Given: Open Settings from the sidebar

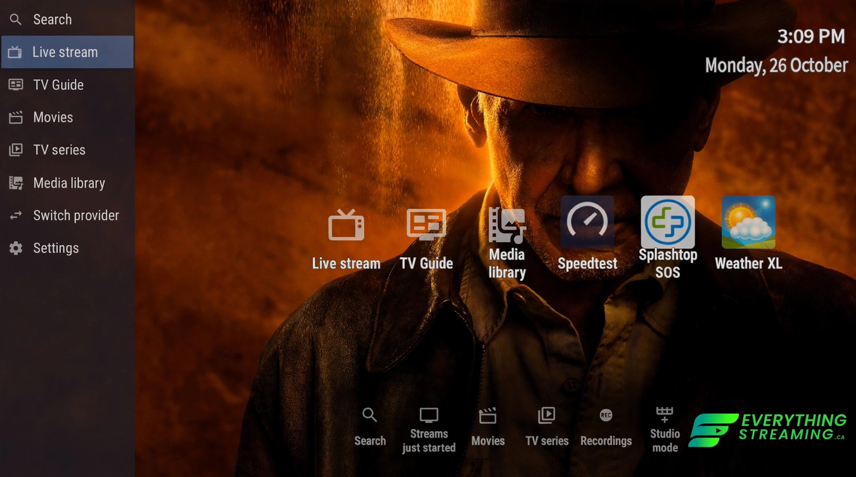Looking at the screenshot, I should [67, 248].
